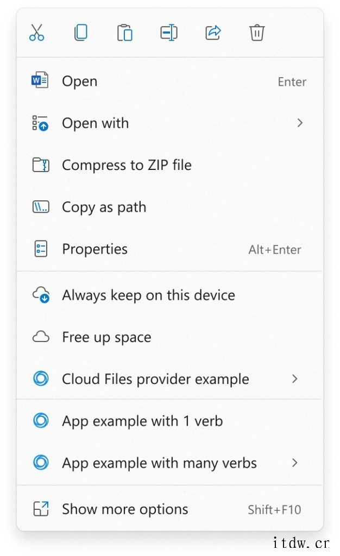Open Properties from the menu
The width and height of the screenshot is (340, 556).
pos(170,249)
